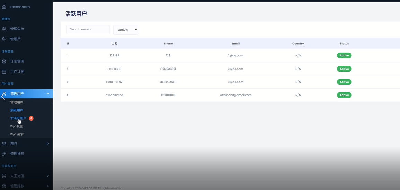Click the email kwaiincbd@gmail.com
Screen dimensions: 400x190
pyautogui.click(x=235, y=95)
